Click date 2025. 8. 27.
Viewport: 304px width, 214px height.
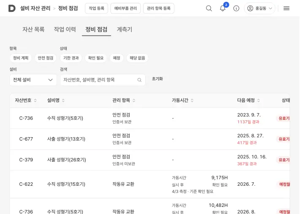tap(250, 135)
